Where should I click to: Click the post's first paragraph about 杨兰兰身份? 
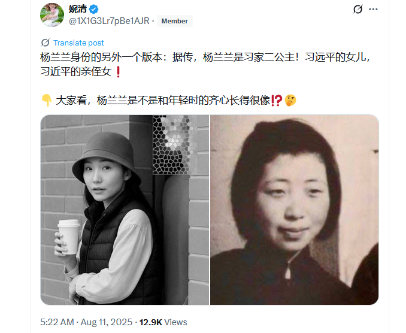[206, 65]
